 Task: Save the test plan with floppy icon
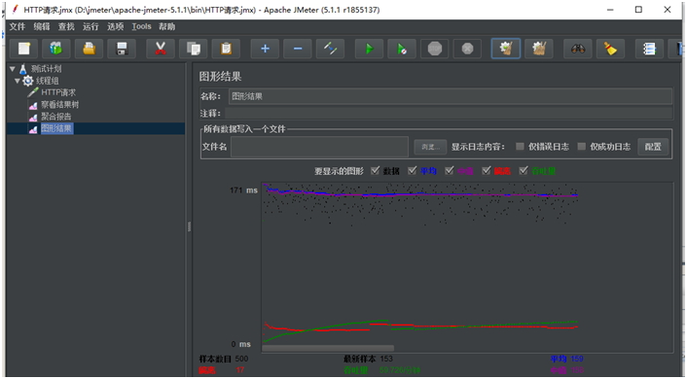coord(122,49)
